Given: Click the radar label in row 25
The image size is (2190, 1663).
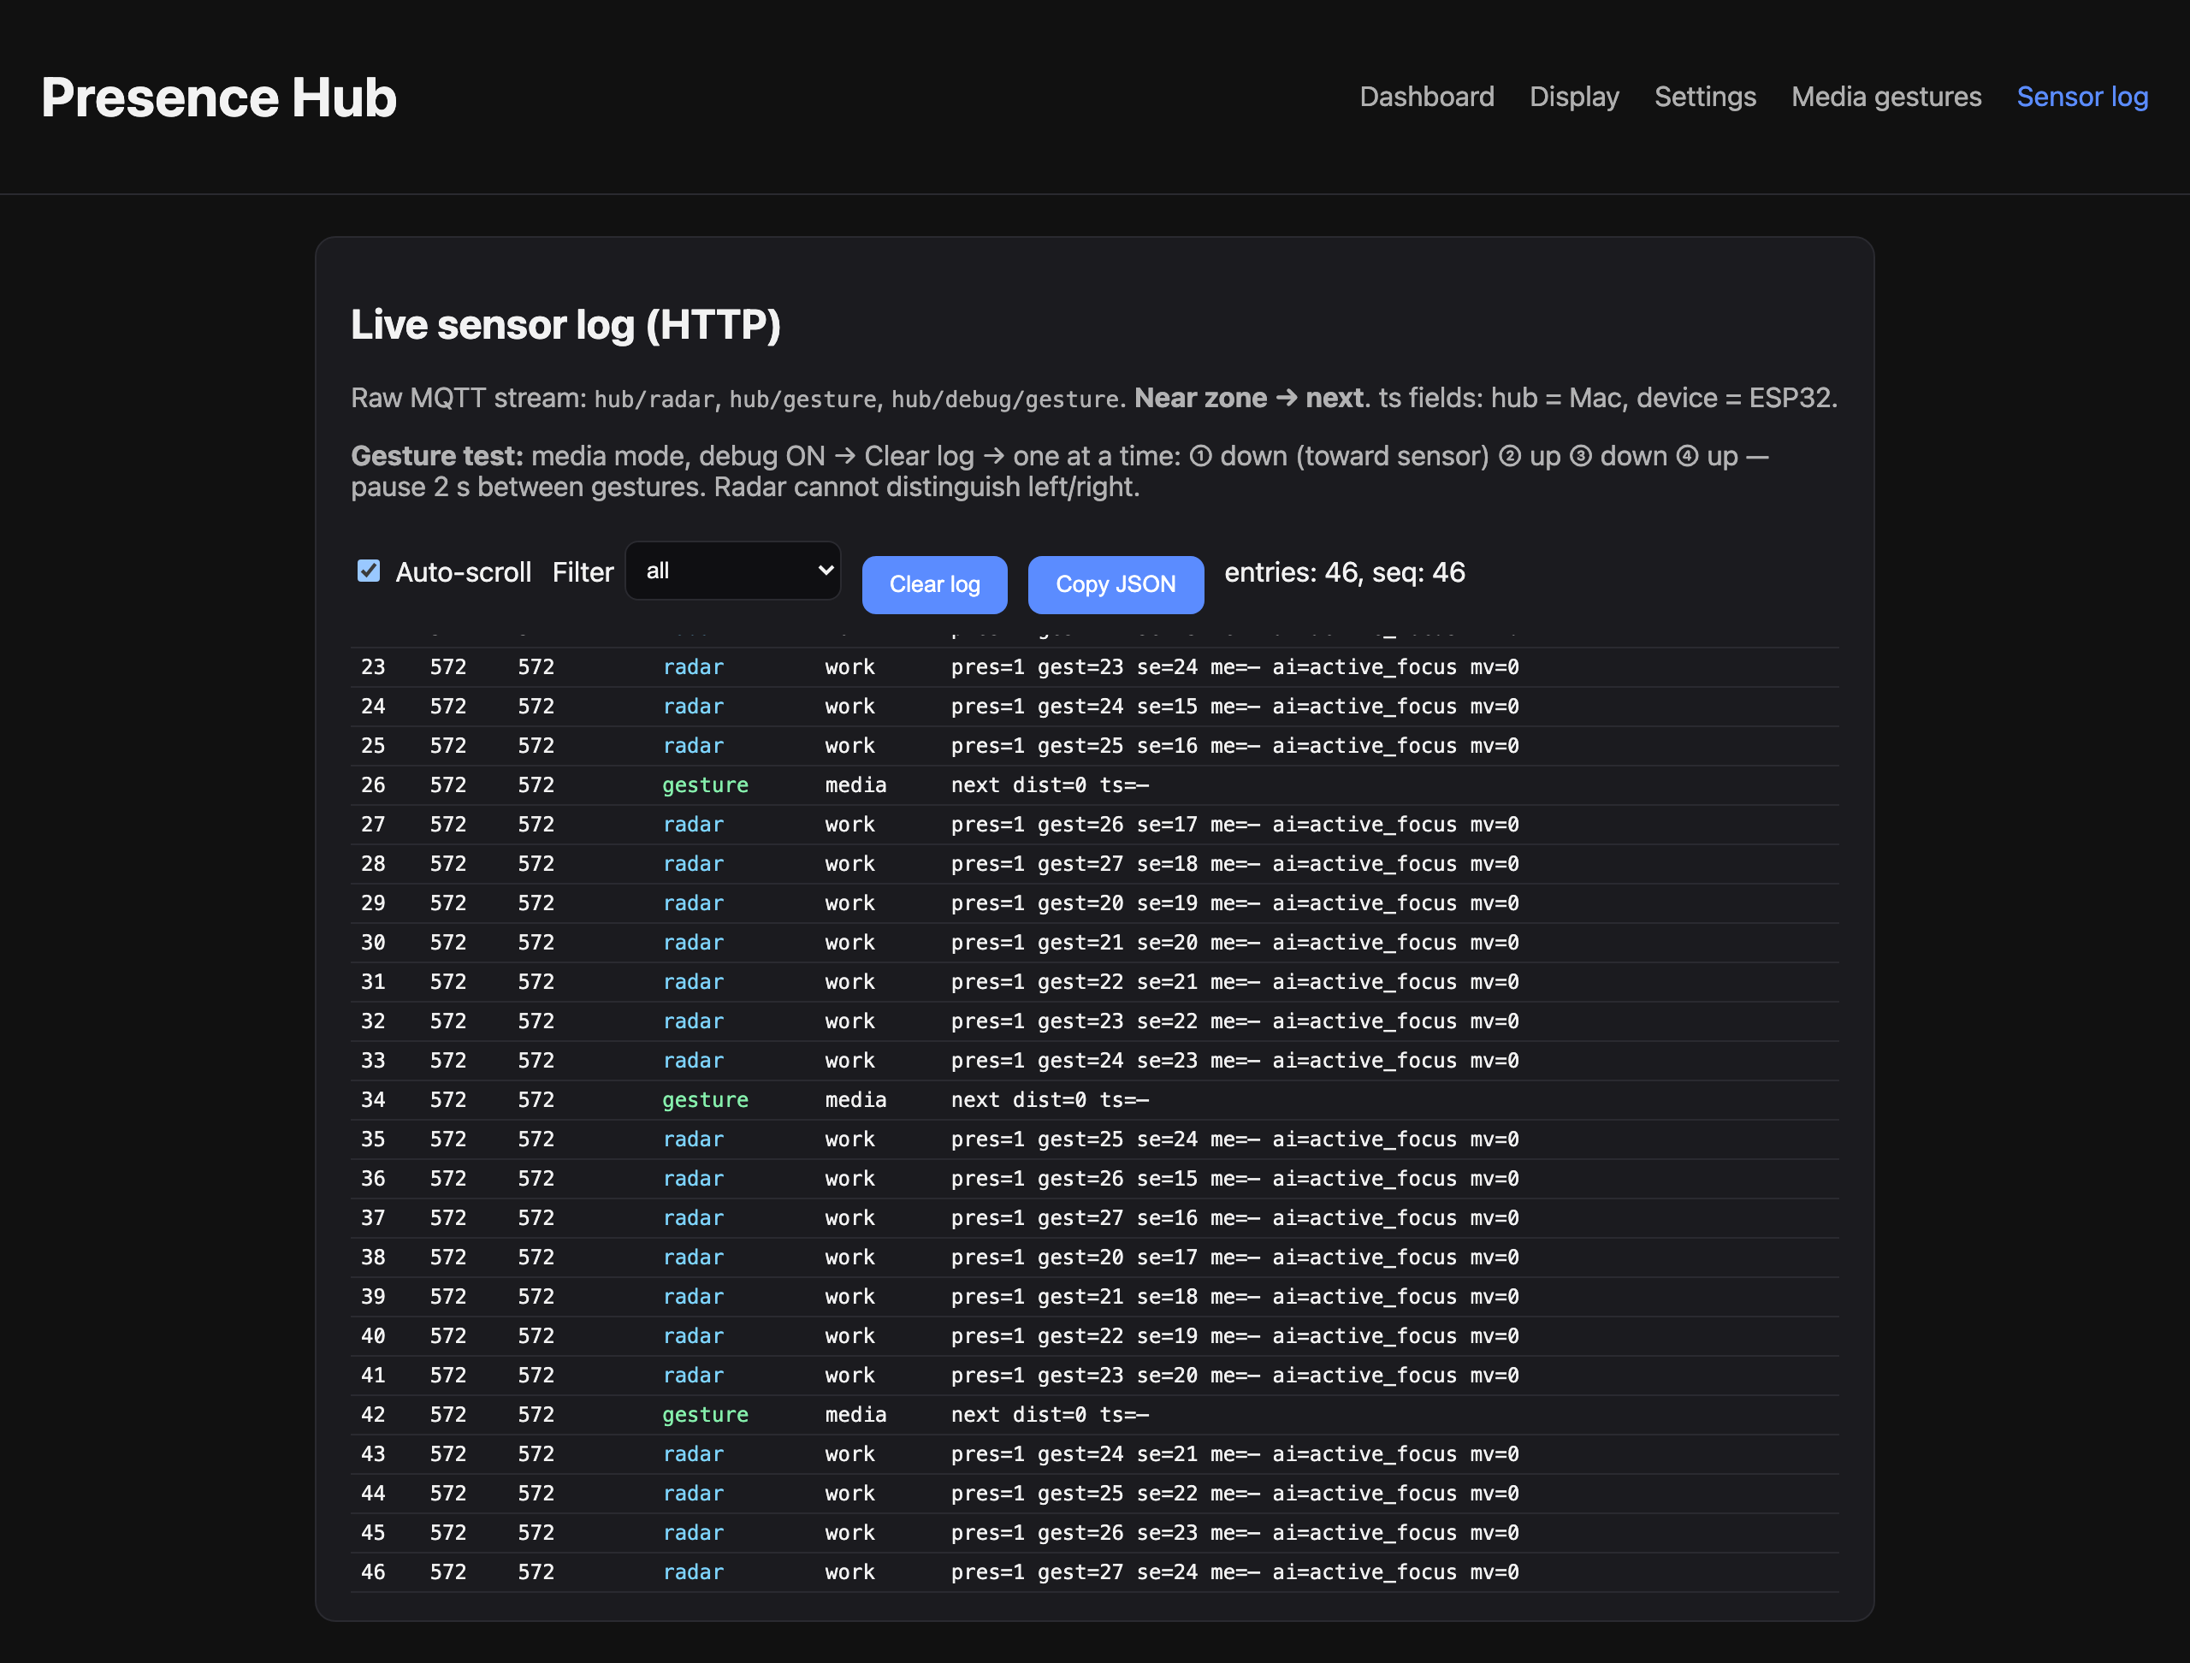Looking at the screenshot, I should [x=693, y=746].
